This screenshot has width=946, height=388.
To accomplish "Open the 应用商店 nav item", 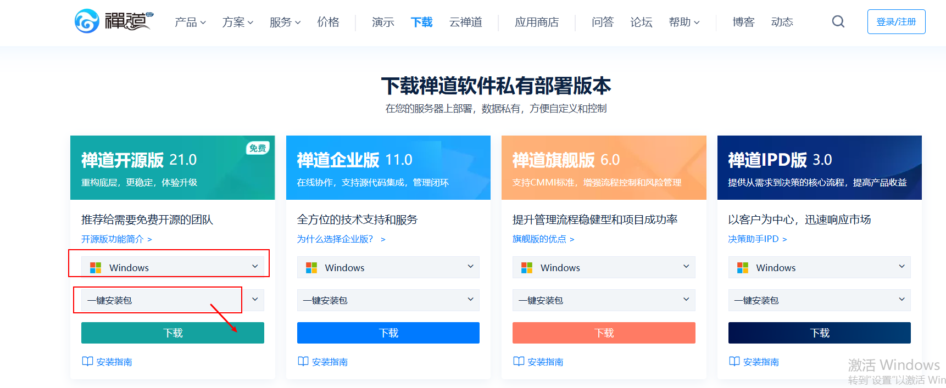I will (x=537, y=22).
